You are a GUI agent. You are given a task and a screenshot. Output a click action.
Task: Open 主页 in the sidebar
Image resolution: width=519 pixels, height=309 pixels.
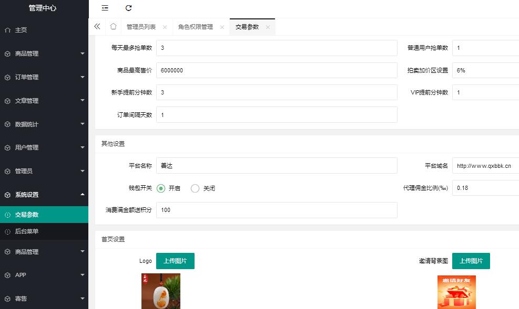click(x=21, y=30)
